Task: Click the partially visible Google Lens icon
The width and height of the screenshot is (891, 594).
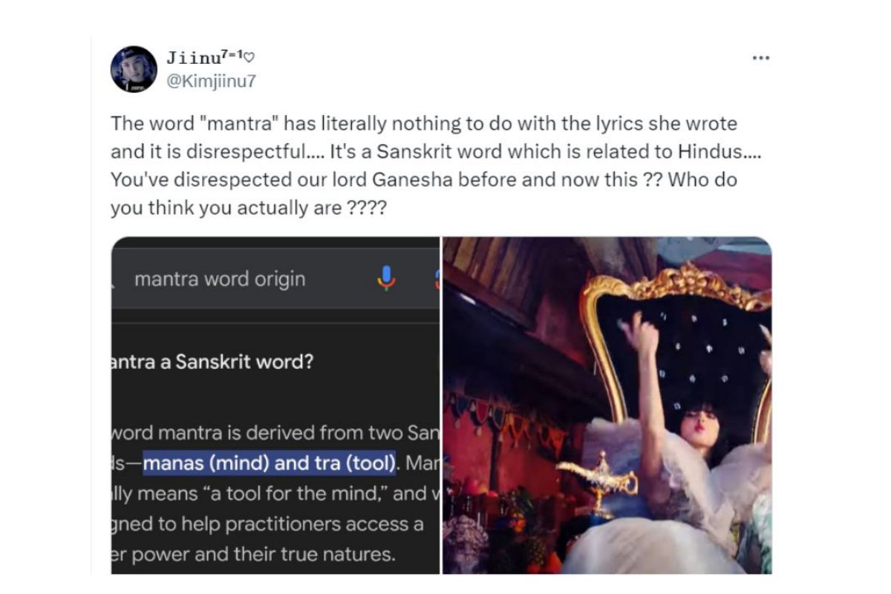Action: click(437, 278)
